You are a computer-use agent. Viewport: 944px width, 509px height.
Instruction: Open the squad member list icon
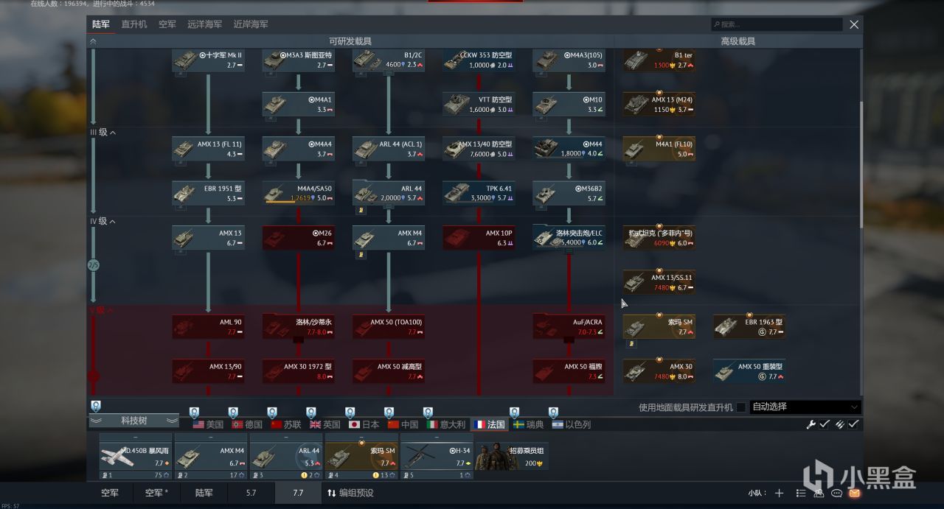(802, 493)
